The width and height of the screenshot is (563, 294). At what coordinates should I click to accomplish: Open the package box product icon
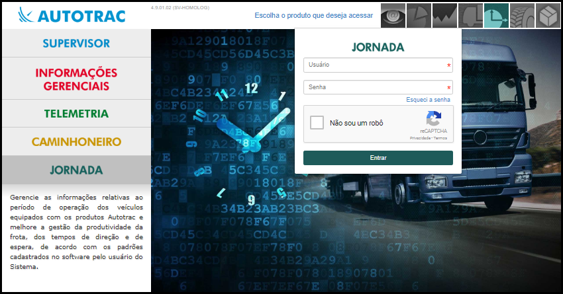pos(548,15)
